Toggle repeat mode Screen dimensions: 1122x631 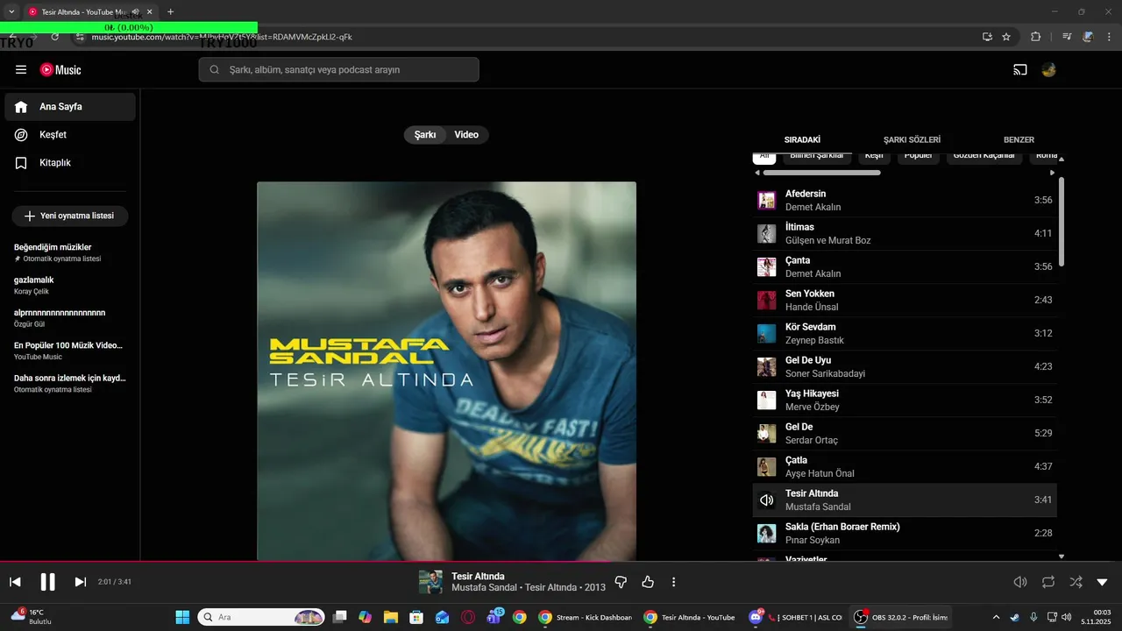[1048, 582]
